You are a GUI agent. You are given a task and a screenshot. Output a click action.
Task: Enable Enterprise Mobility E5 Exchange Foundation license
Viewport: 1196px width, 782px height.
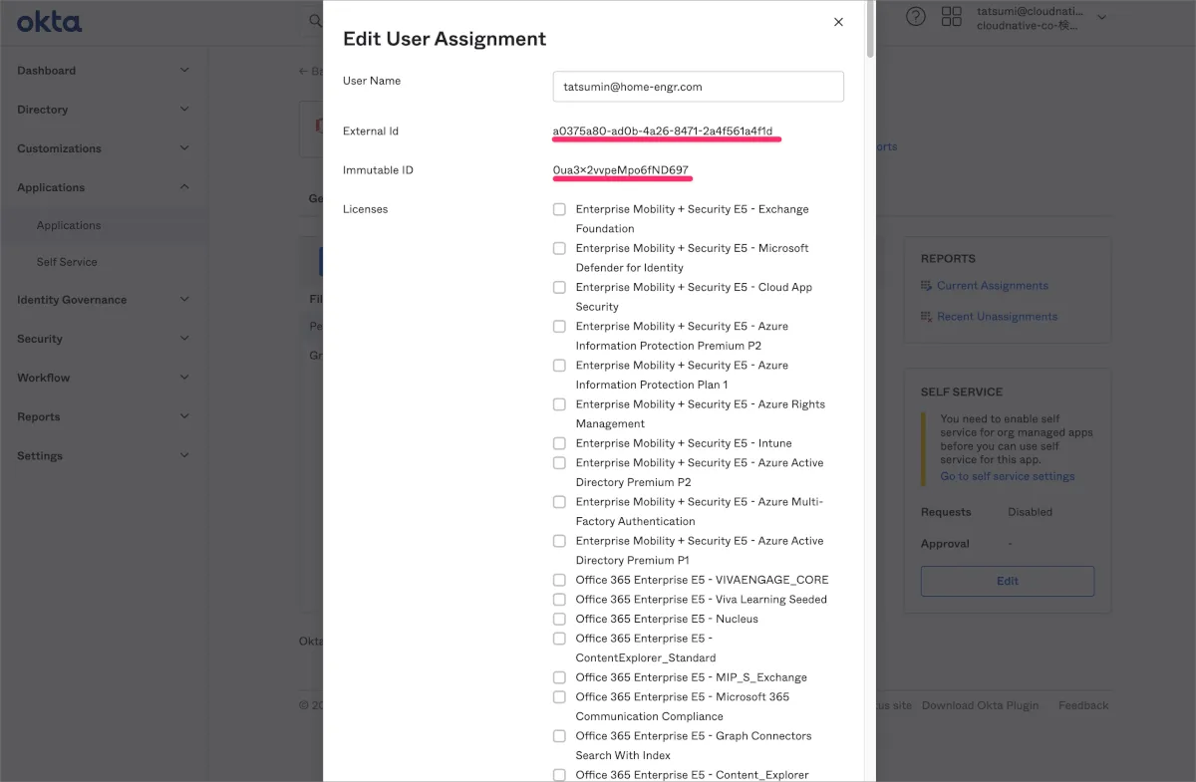point(559,209)
